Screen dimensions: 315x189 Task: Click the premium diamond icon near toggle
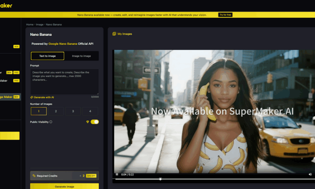tap(88, 122)
